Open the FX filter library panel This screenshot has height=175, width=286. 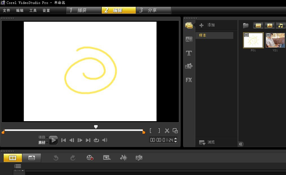[x=189, y=80]
